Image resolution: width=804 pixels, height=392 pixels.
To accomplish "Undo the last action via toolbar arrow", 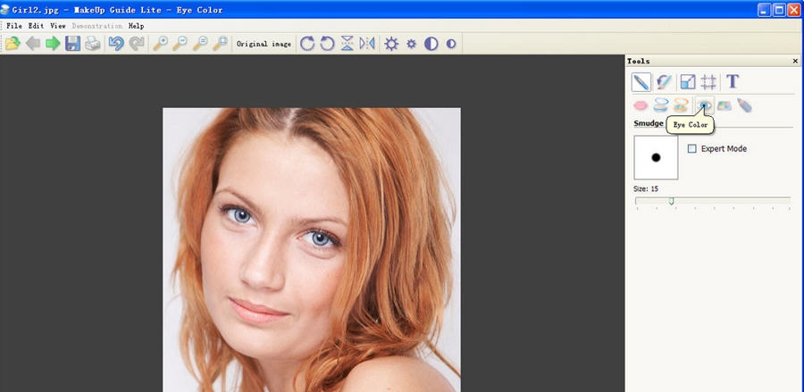I will 116,44.
